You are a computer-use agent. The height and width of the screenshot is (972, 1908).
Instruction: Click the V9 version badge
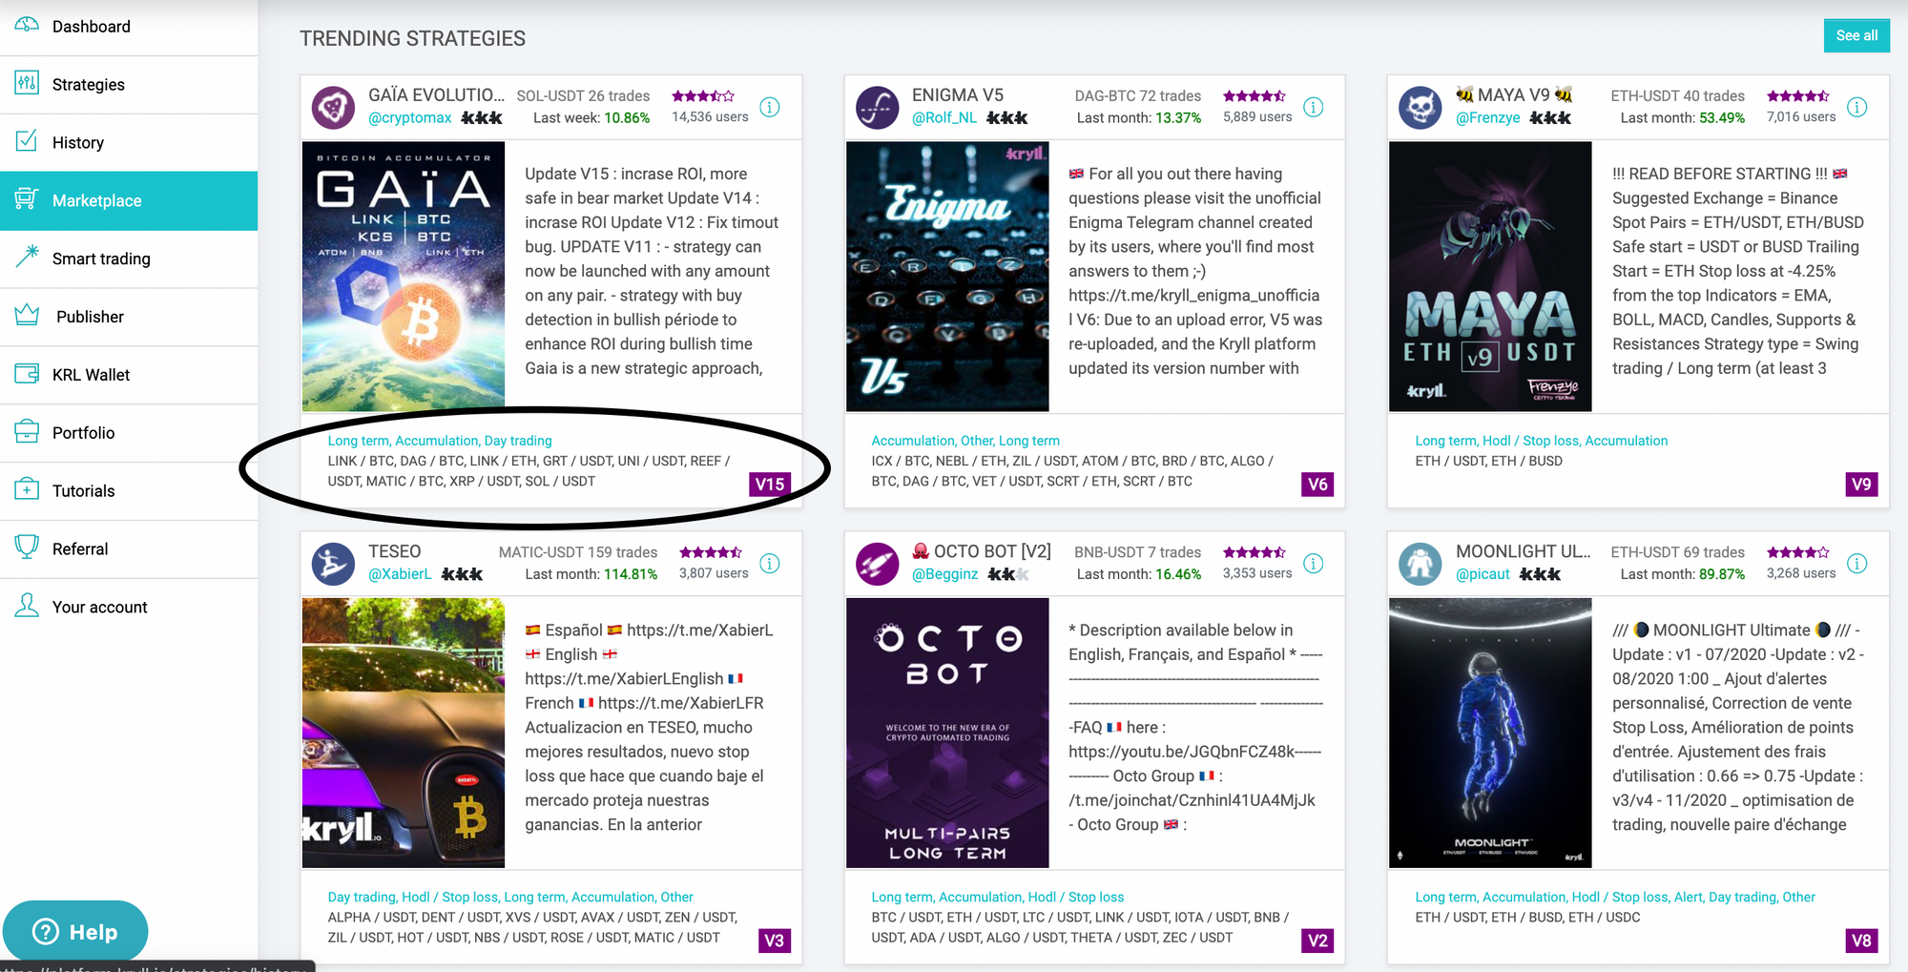tap(1861, 484)
